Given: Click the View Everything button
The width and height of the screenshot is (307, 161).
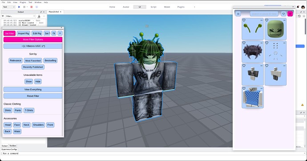Looking at the screenshot, I should coord(33,90).
